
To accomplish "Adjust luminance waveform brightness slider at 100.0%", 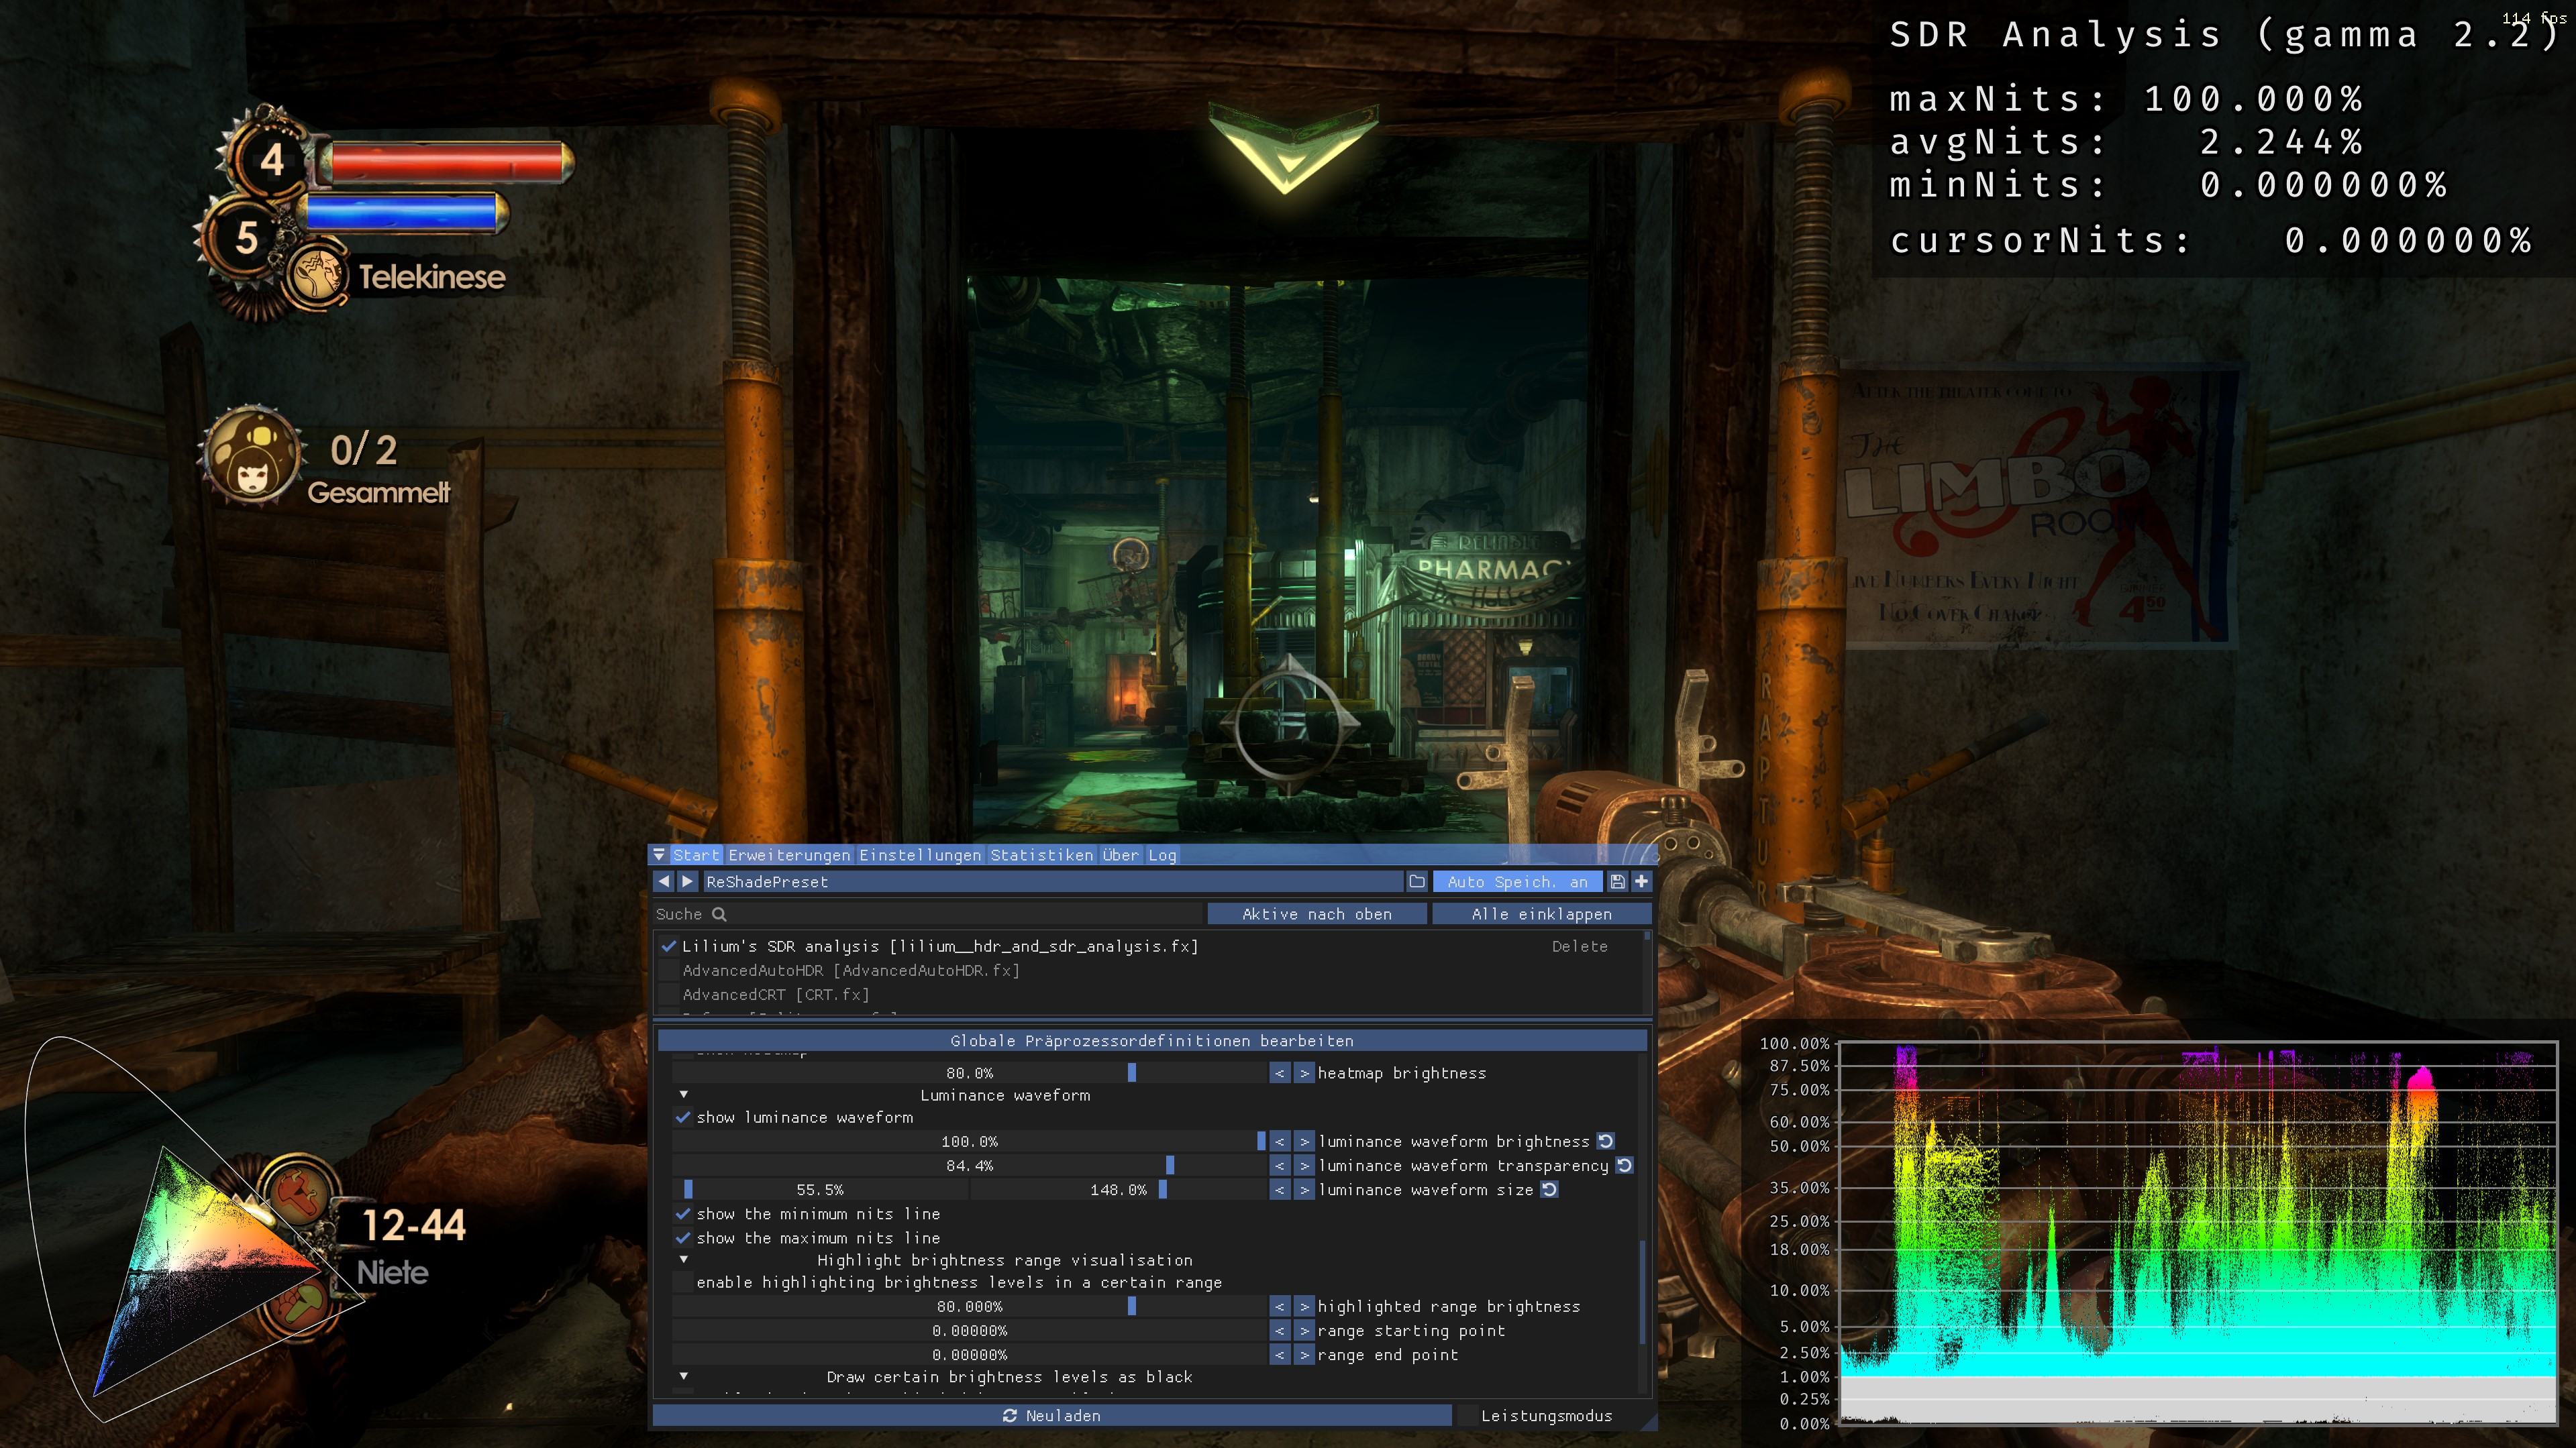I will [969, 1141].
